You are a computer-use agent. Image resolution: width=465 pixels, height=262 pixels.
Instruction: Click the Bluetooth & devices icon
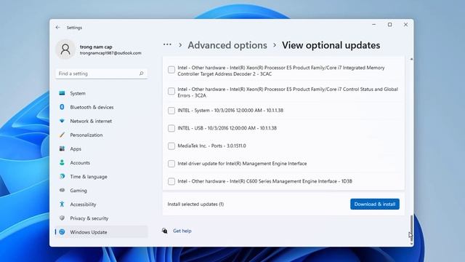62,107
